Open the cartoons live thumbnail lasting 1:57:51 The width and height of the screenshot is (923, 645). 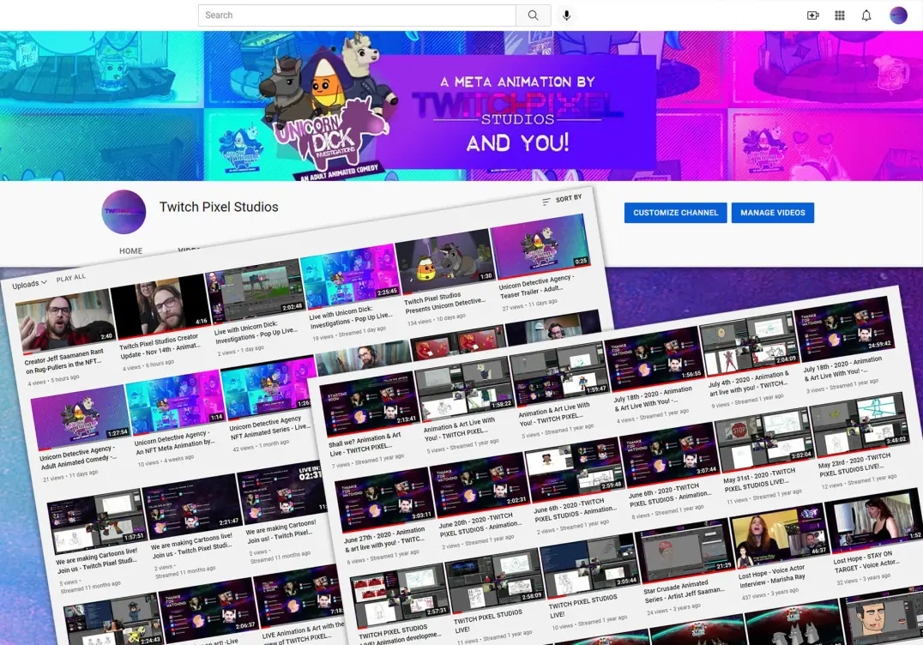point(97,522)
